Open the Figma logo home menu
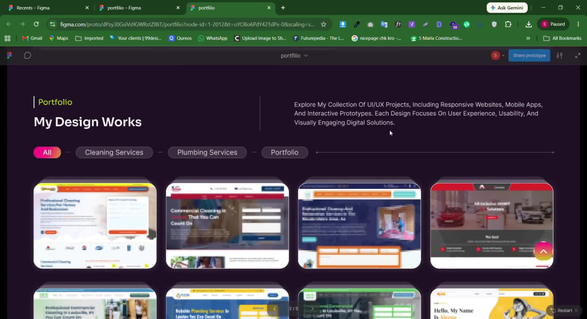This screenshot has height=319, width=587. 9,55
